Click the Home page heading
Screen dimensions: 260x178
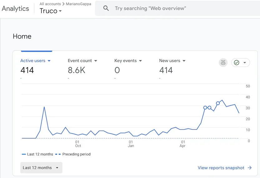point(22,36)
